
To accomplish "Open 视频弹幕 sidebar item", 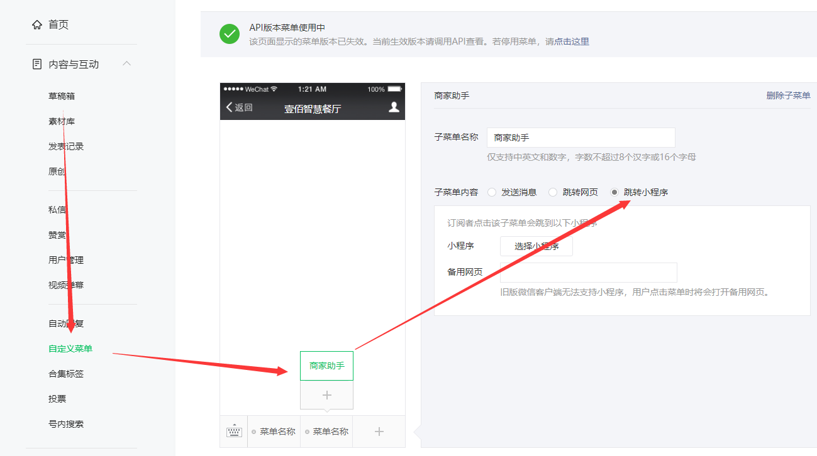I will (66, 285).
